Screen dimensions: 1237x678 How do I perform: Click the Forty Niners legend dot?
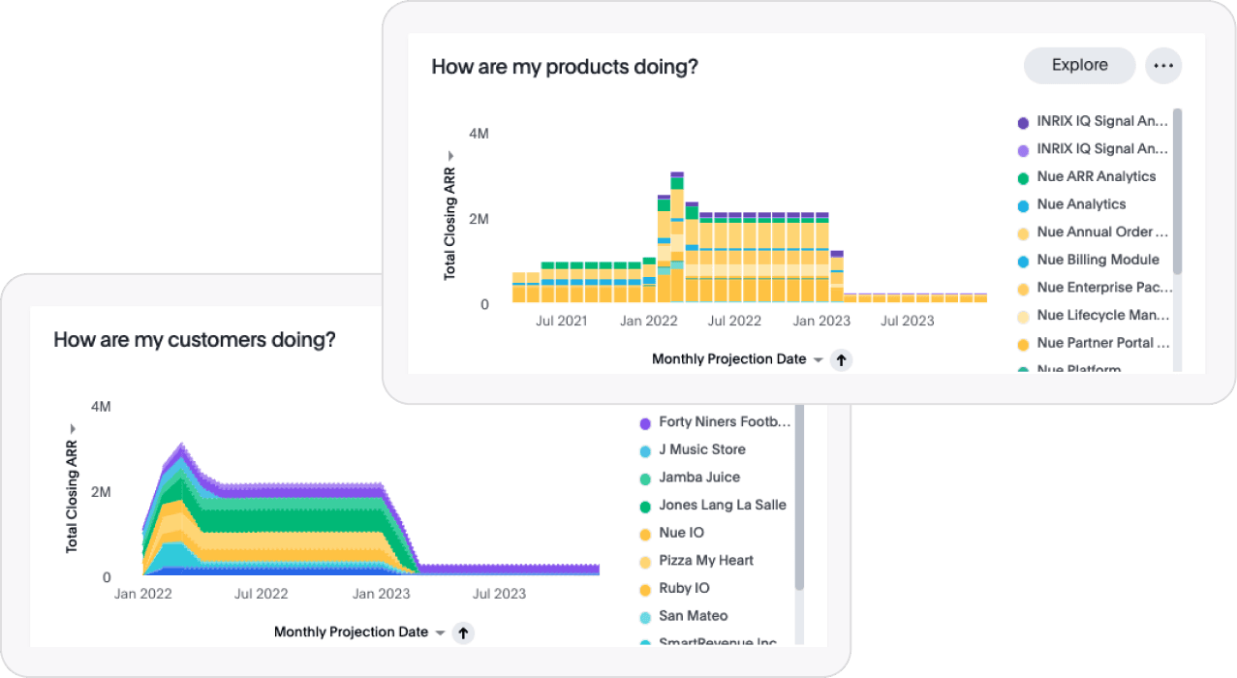645,423
